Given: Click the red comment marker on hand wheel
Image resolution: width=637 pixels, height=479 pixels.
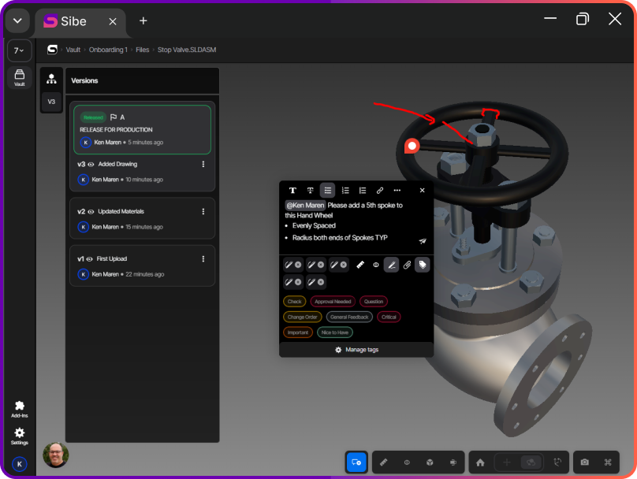Looking at the screenshot, I should tap(412, 146).
